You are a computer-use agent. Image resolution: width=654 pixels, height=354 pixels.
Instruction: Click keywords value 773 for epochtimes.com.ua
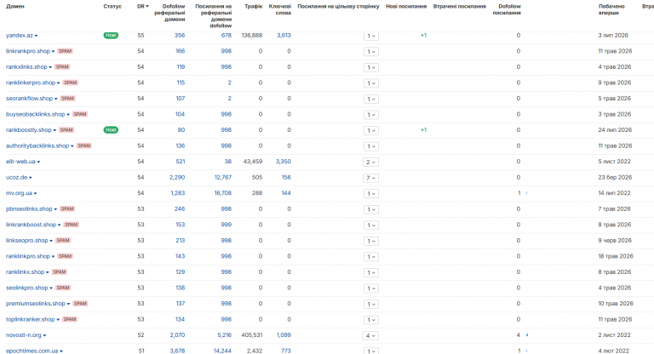tap(286, 351)
